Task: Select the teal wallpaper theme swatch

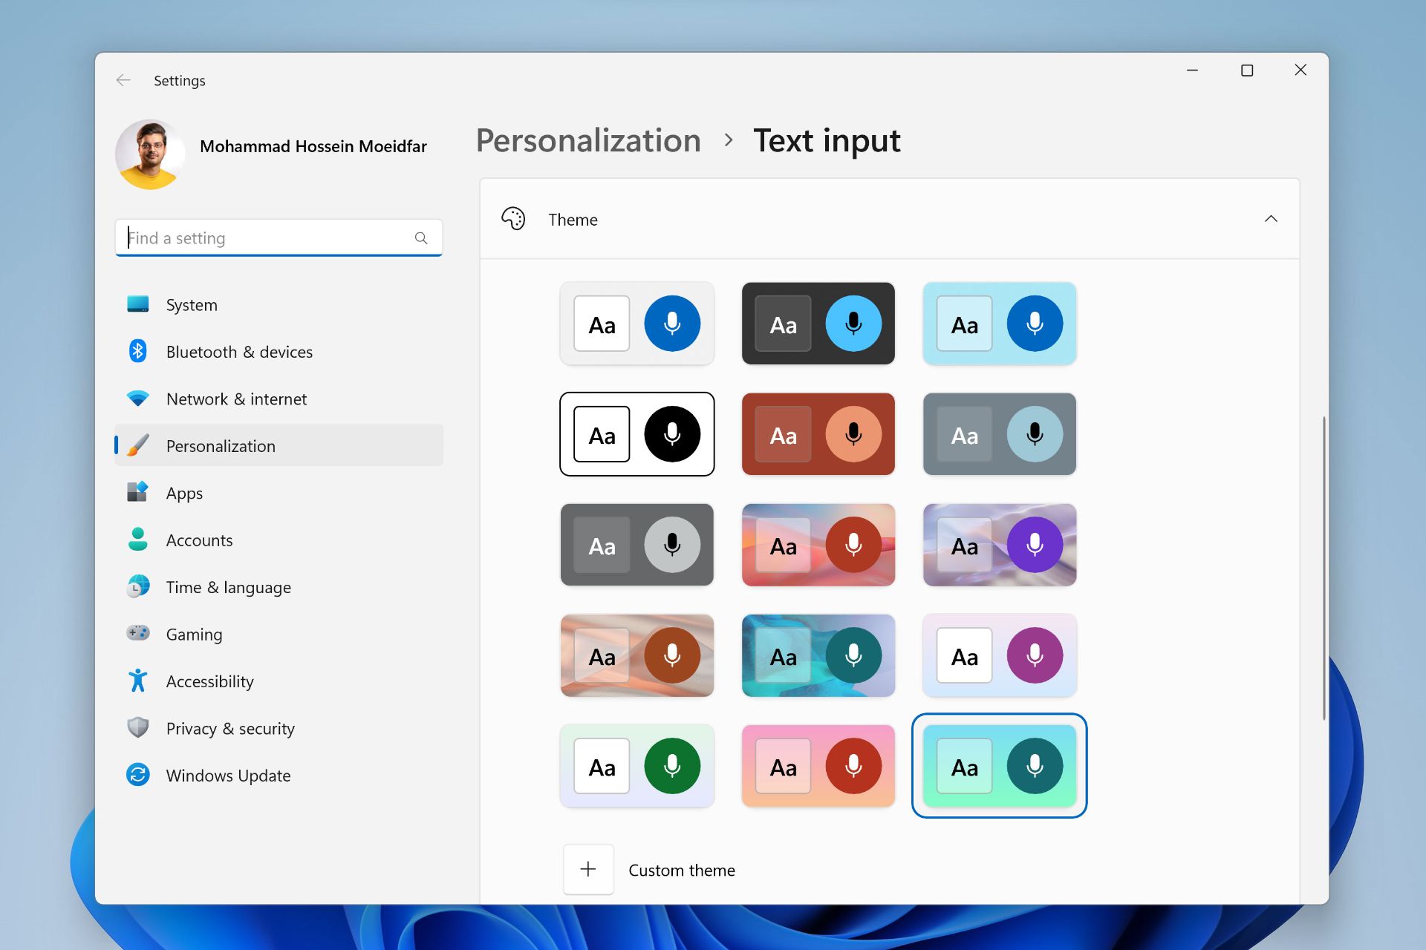Action: 818,655
